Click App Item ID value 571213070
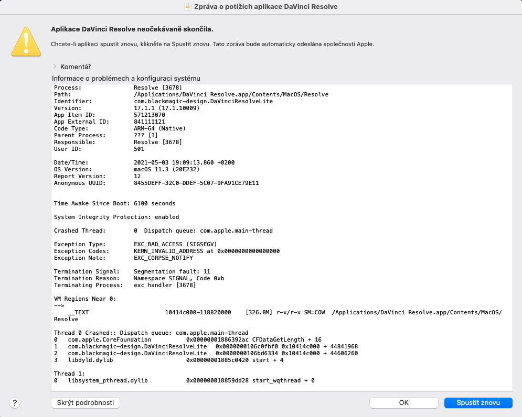522x417 pixels. (150, 115)
